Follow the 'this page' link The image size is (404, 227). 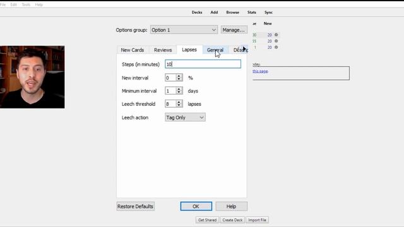tap(260, 71)
